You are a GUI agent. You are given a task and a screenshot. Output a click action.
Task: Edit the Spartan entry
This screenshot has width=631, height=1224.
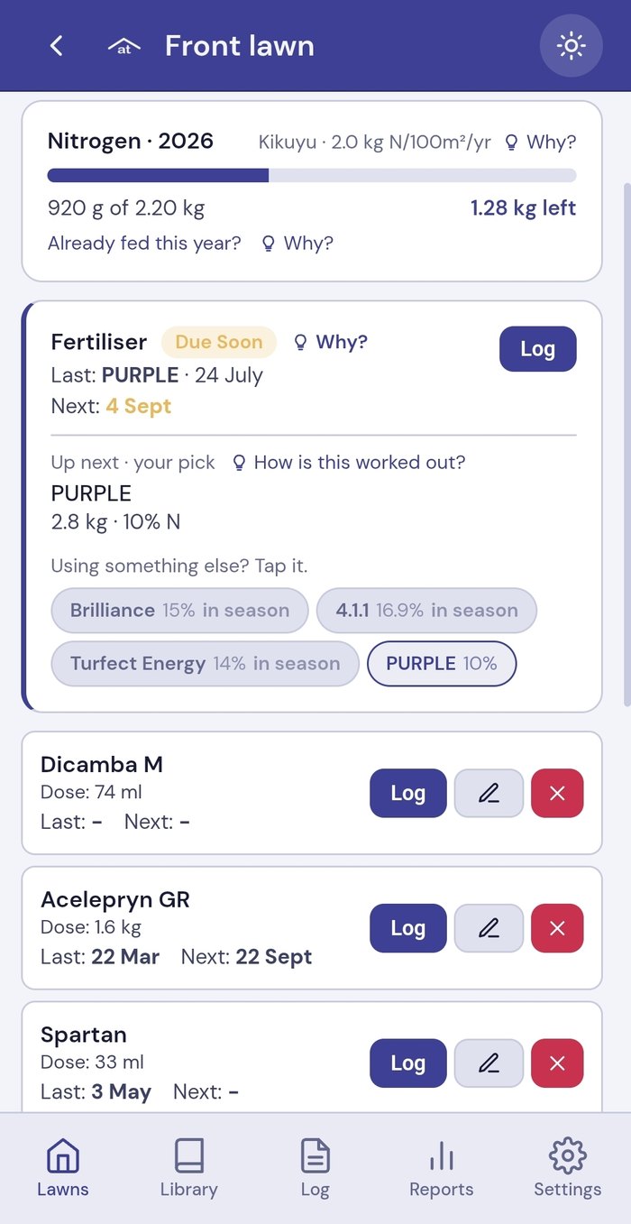(x=489, y=1063)
